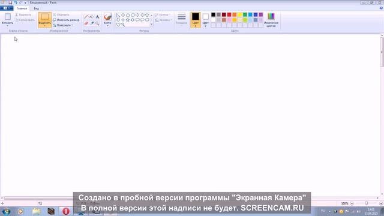Select the Text tool
Image resolution: width=384 pixels, height=216 pixels.
(x=97, y=17)
